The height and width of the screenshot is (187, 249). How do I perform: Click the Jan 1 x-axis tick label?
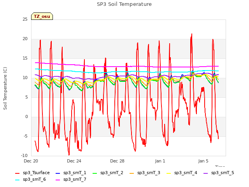point(160,161)
